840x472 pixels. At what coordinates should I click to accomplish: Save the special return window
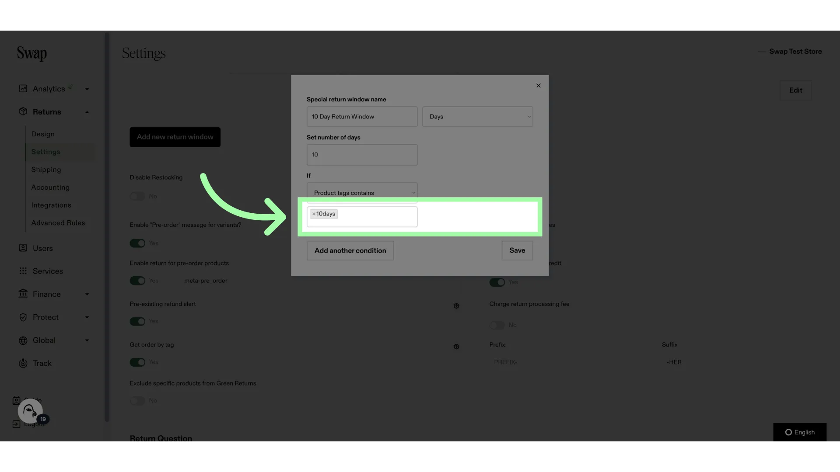tap(517, 250)
